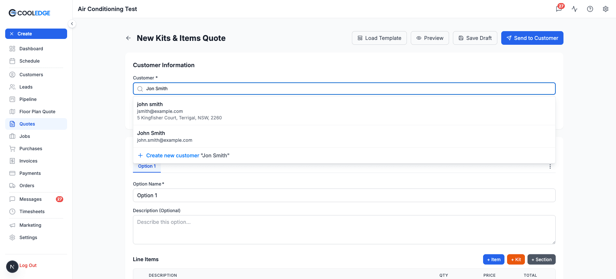Open the help question mark icon
Image resolution: width=616 pixels, height=279 pixels.
point(590,9)
